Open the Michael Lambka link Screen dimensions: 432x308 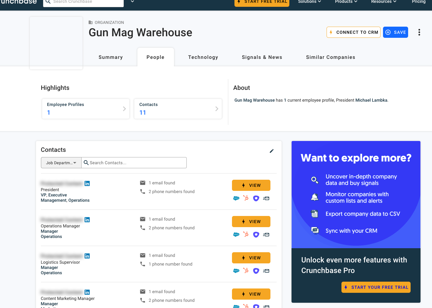click(371, 100)
